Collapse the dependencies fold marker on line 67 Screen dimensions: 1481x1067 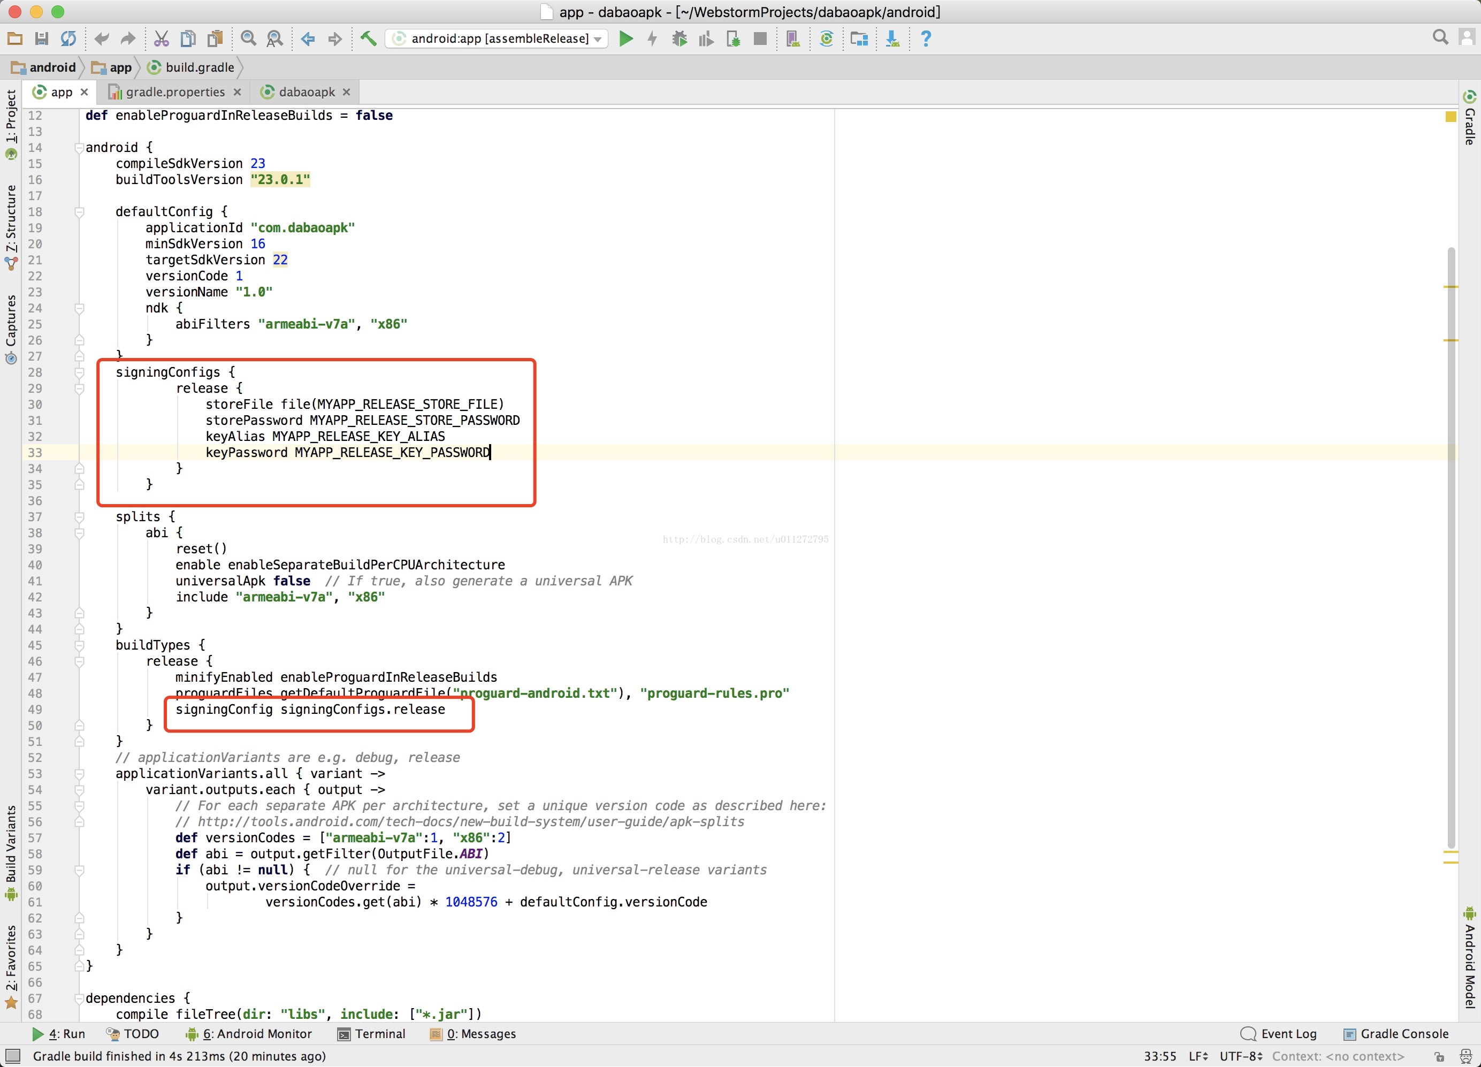[x=79, y=999]
